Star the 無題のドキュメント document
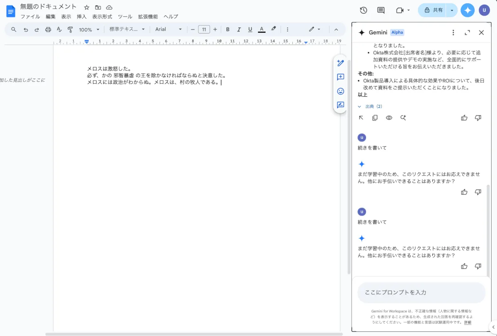The image size is (497, 336). pos(87,7)
